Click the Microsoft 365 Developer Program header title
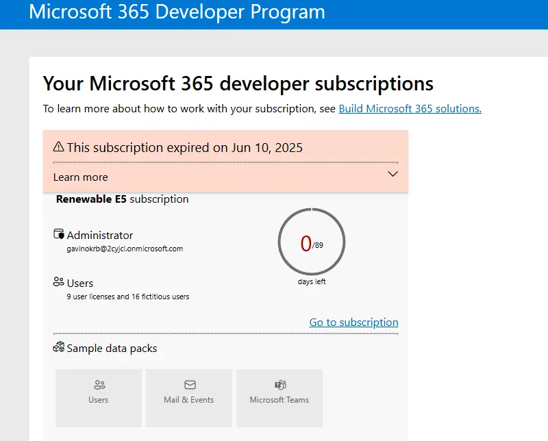Viewport: 548px width, 441px height. [177, 12]
